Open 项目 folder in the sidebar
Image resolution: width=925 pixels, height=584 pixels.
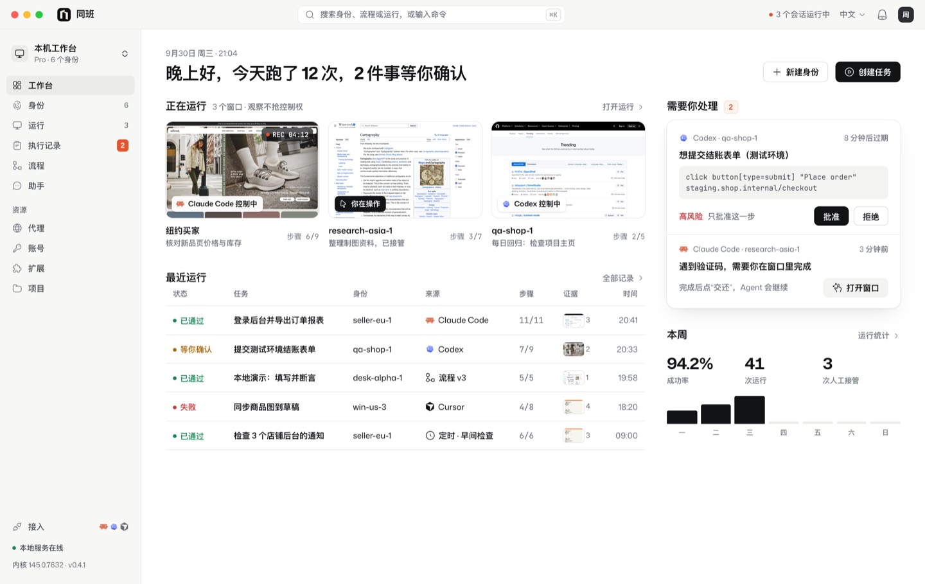coord(70,288)
